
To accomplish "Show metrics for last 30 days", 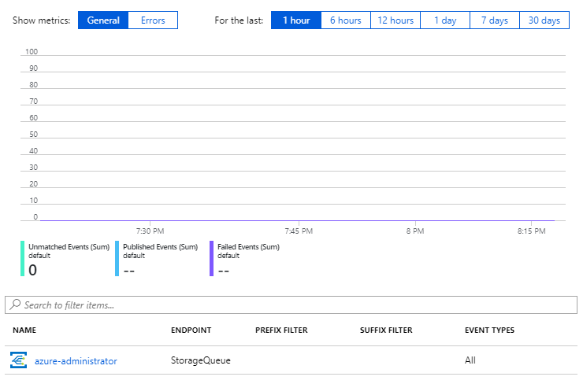I will click(544, 20).
